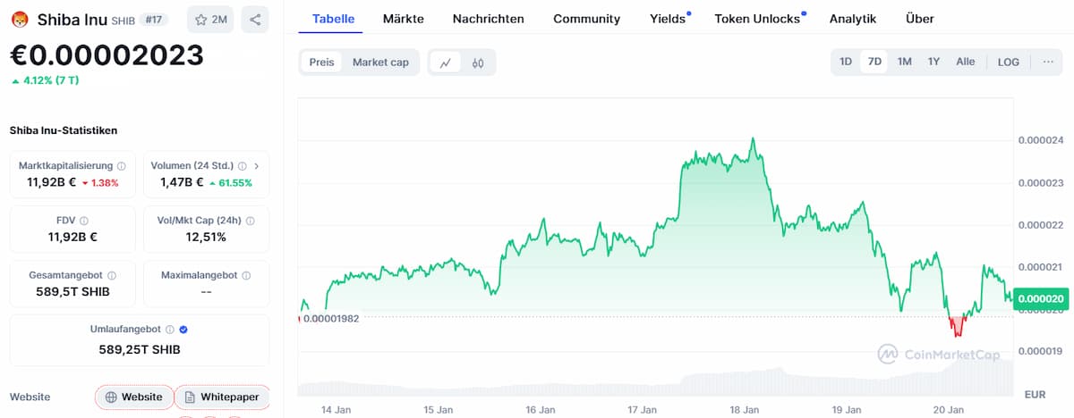Open info icon next to Vol/Mkt Cap (24h)
Viewport: 1074px width, 418px height.
(250, 221)
